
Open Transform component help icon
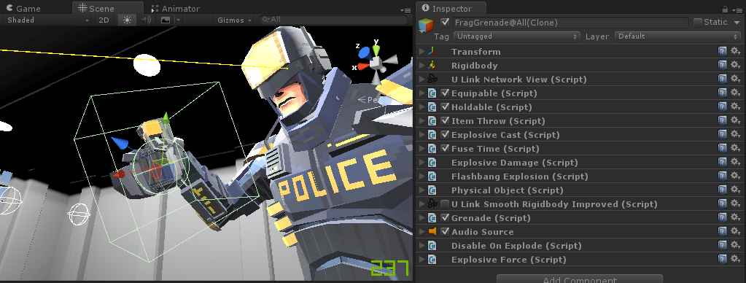722,51
